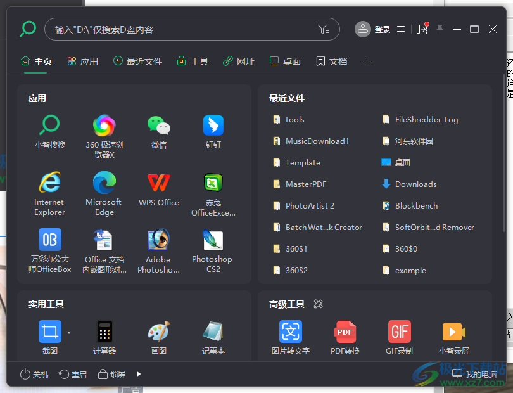
Task: Open recent folder 360$0
Action: tap(400, 249)
